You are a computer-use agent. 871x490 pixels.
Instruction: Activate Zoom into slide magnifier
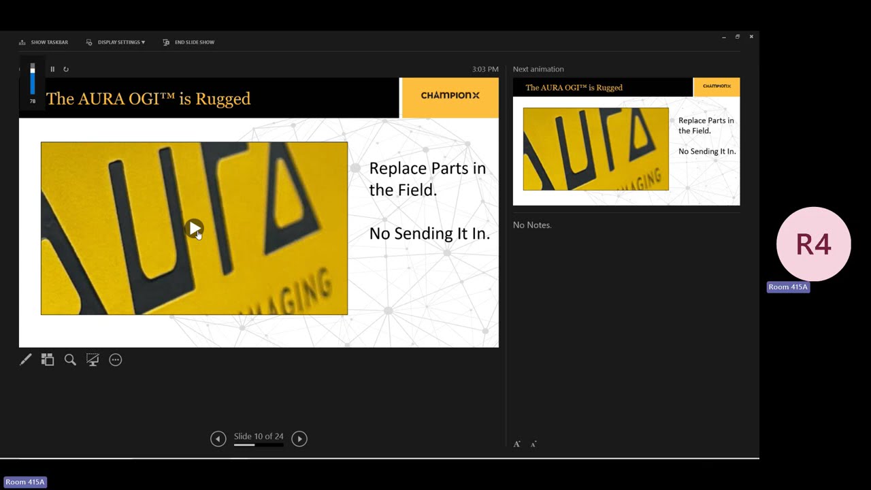click(70, 359)
